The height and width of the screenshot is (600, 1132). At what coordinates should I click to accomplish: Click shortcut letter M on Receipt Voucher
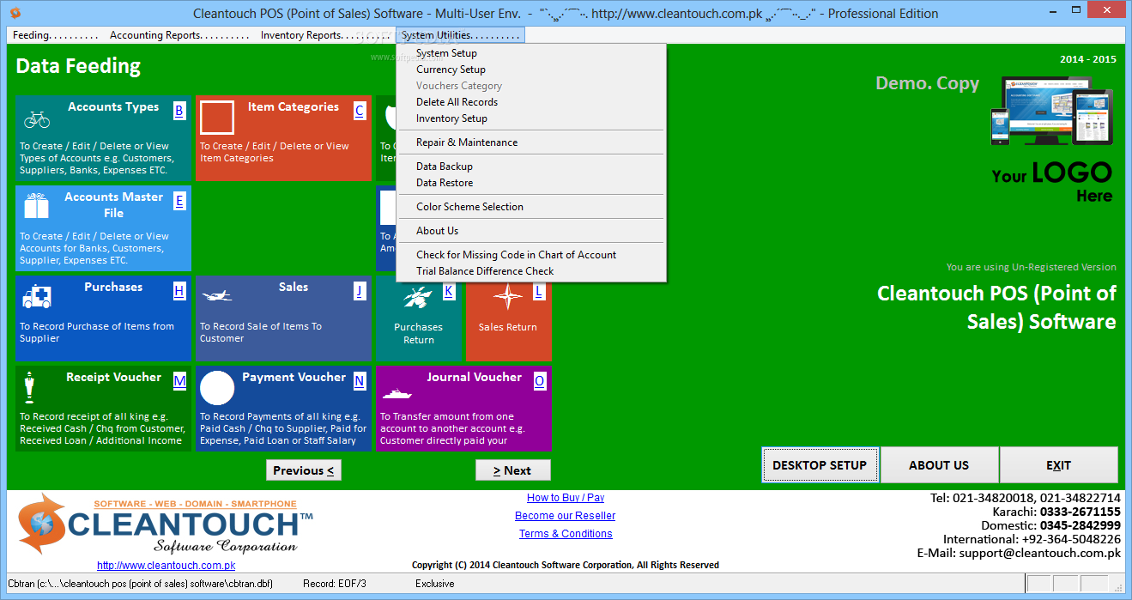coord(179,381)
